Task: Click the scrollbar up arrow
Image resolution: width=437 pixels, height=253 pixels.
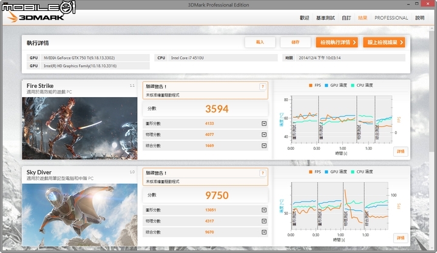Action: click(x=432, y=29)
